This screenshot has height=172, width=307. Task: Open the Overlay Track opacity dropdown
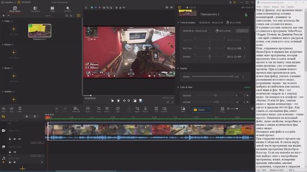[x=37, y=156]
